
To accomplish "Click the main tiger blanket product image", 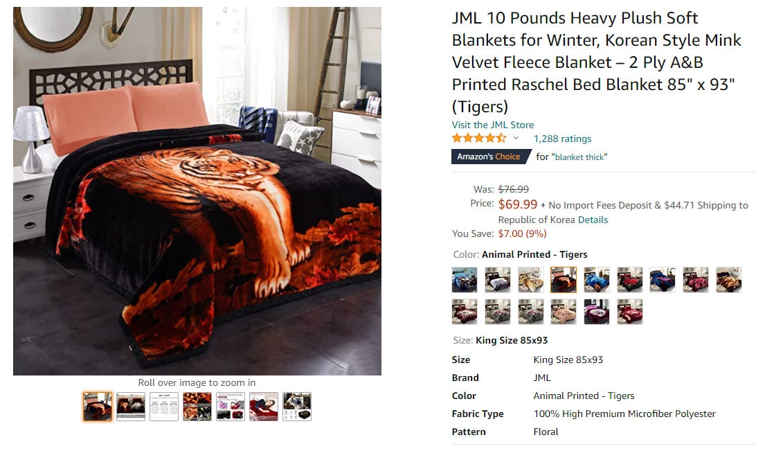I will [197, 191].
